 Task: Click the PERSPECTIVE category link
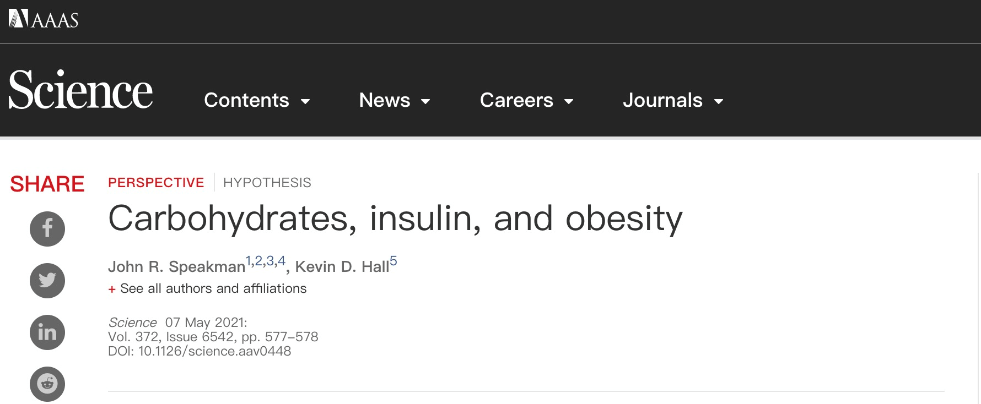click(x=156, y=183)
